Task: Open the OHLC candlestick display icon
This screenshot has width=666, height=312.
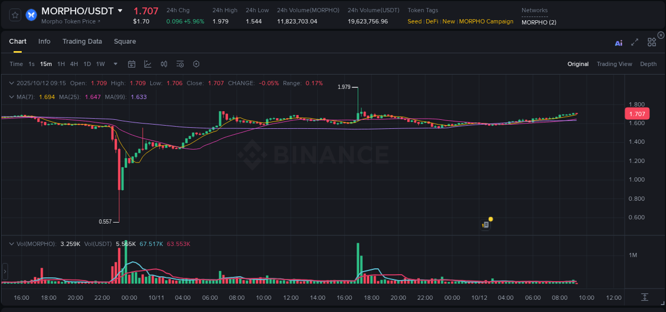Action: 164,64
